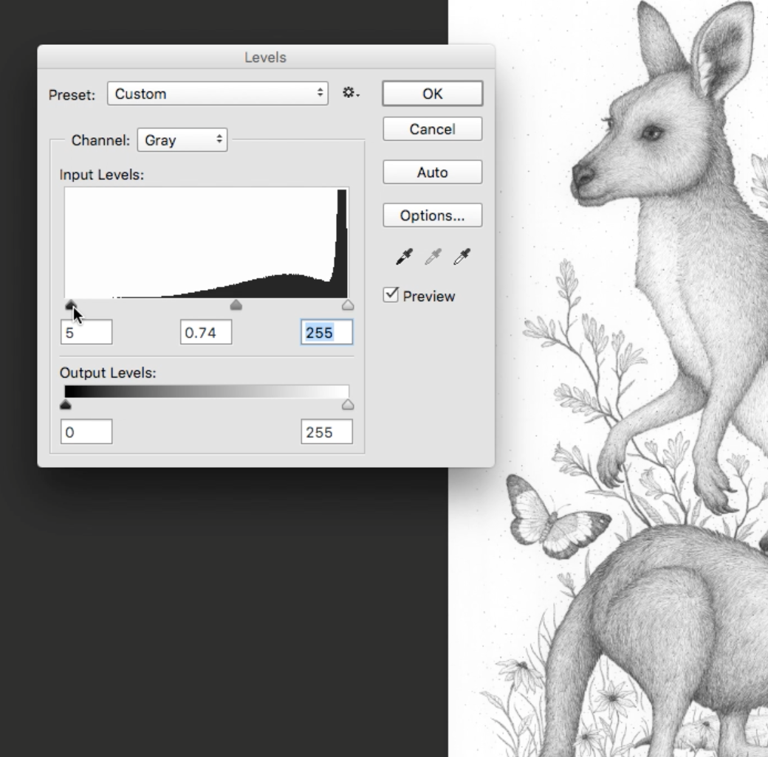Open the Options... dialog
The width and height of the screenshot is (768, 757).
coord(433,215)
